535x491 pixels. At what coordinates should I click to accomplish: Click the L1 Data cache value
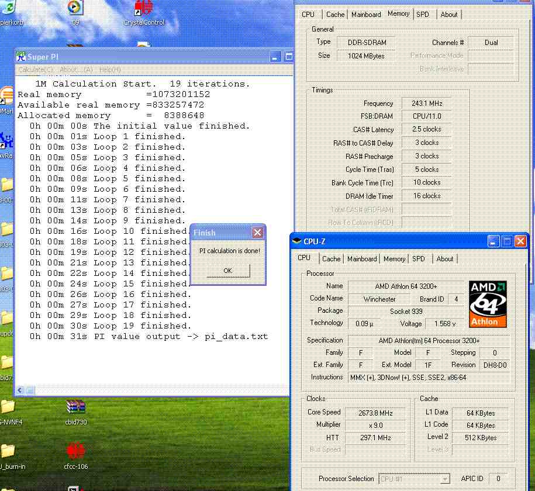481,413
